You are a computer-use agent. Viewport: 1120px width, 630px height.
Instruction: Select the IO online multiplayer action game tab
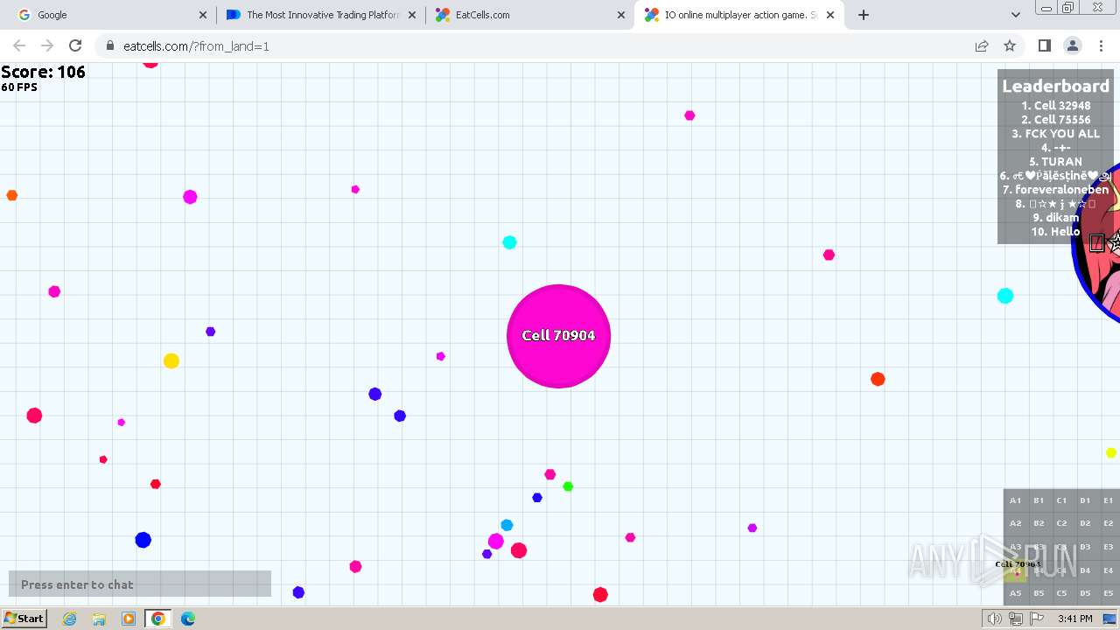739,15
